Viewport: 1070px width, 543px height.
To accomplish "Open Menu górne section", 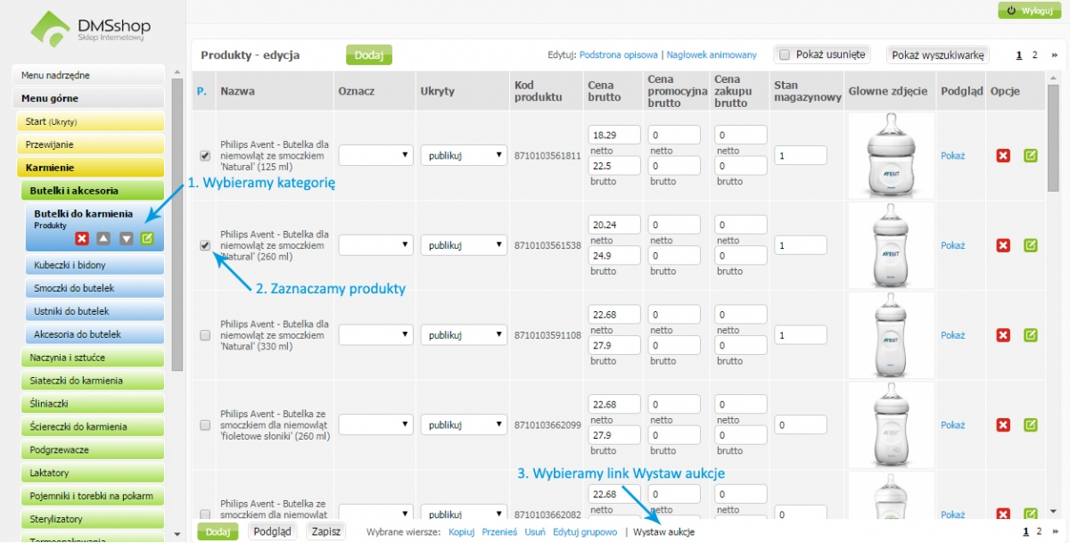I will 89,98.
